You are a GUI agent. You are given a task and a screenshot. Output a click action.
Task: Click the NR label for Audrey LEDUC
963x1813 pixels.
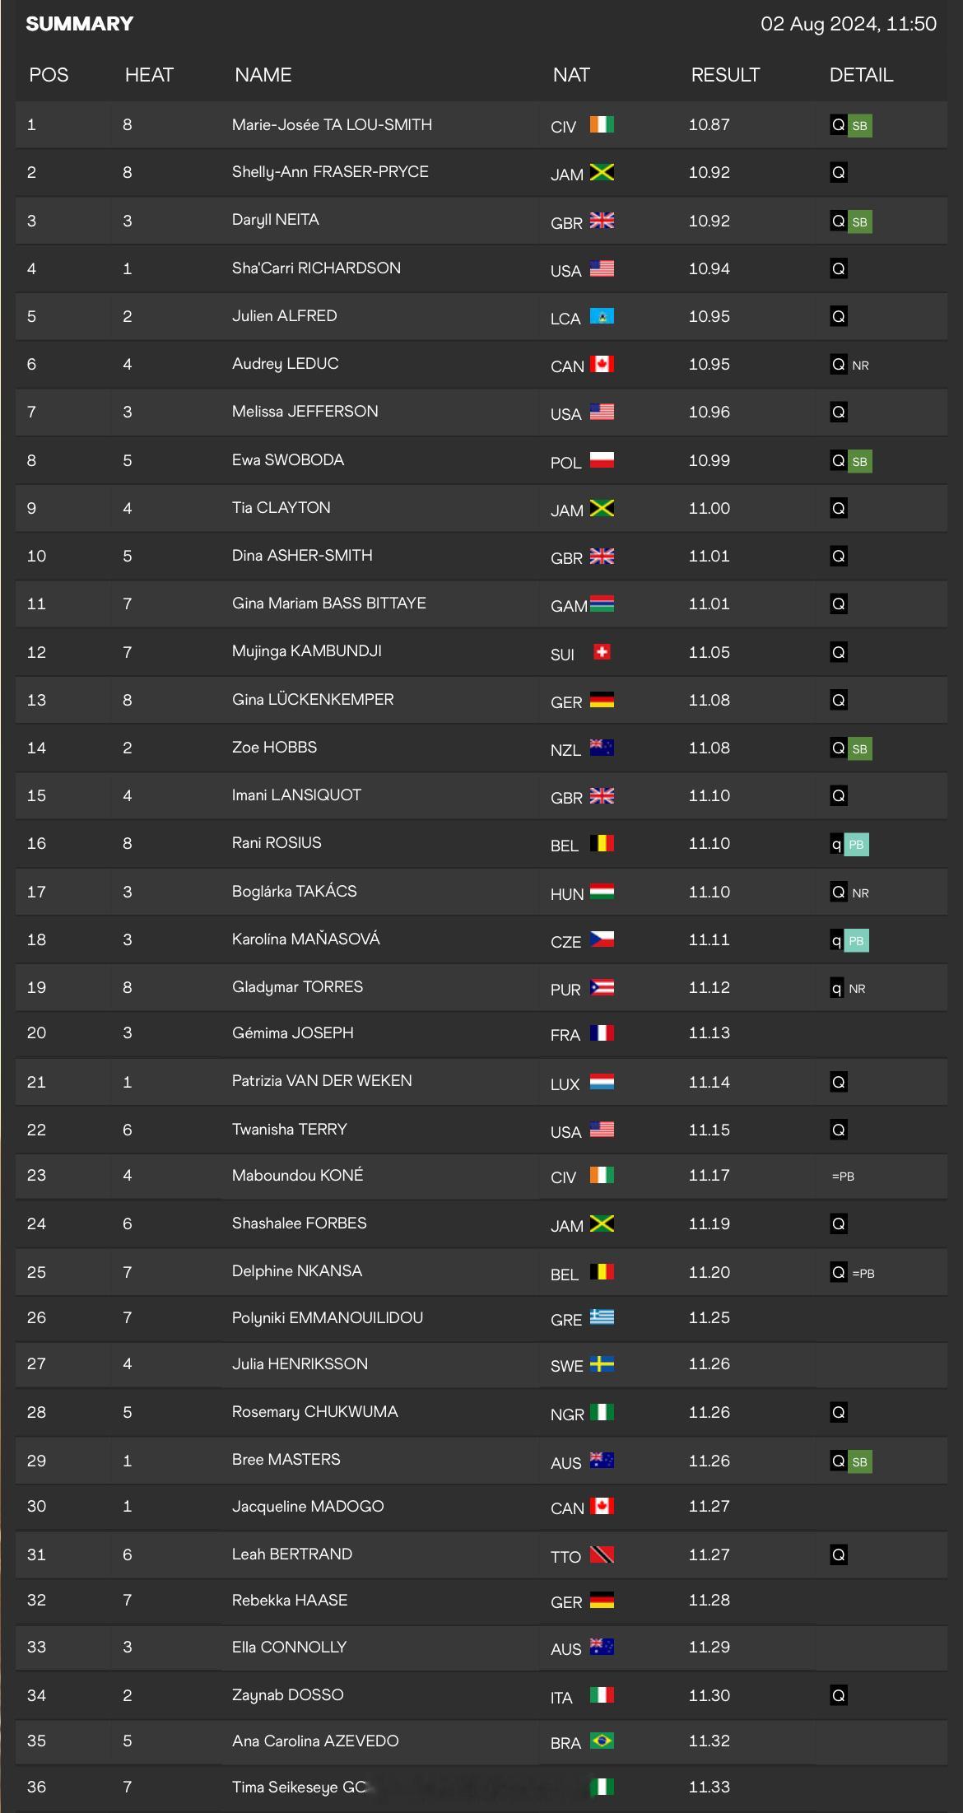[x=860, y=365]
